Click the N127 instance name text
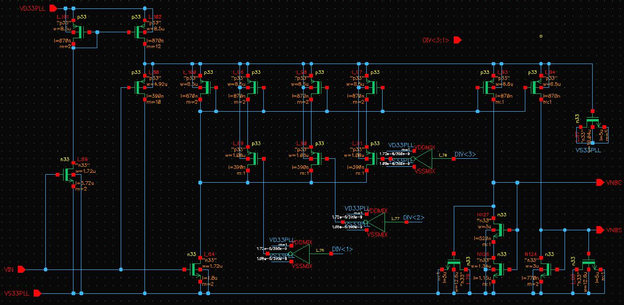This screenshot has height=305, width=624. point(482,215)
